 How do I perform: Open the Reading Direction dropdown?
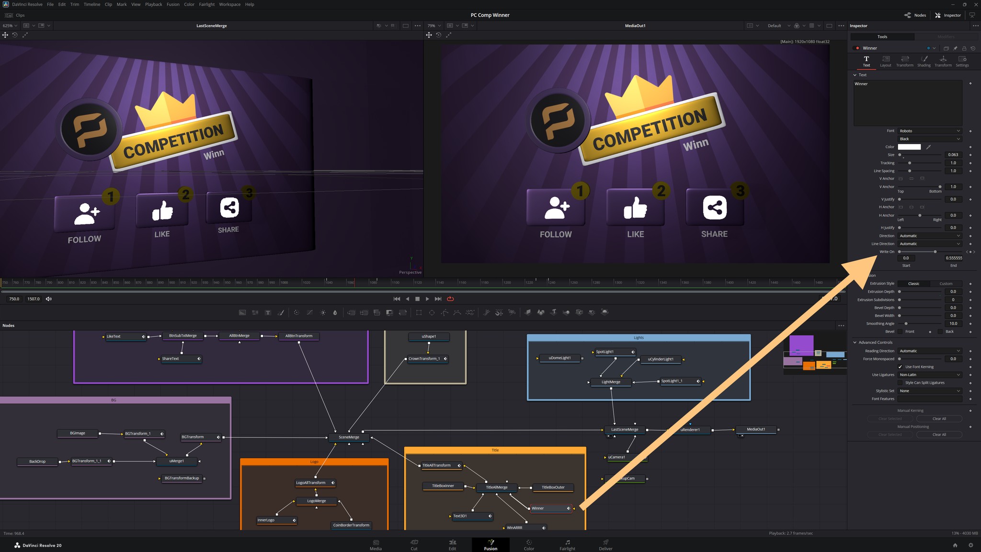pos(930,351)
